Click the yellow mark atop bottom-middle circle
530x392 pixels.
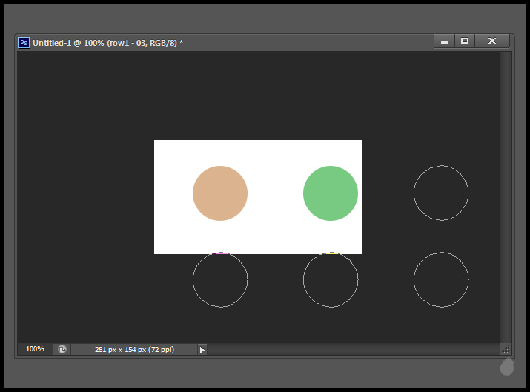[331, 253]
